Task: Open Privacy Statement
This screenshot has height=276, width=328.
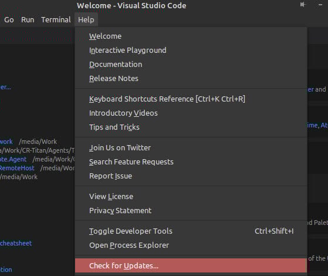Action: [191, 210]
